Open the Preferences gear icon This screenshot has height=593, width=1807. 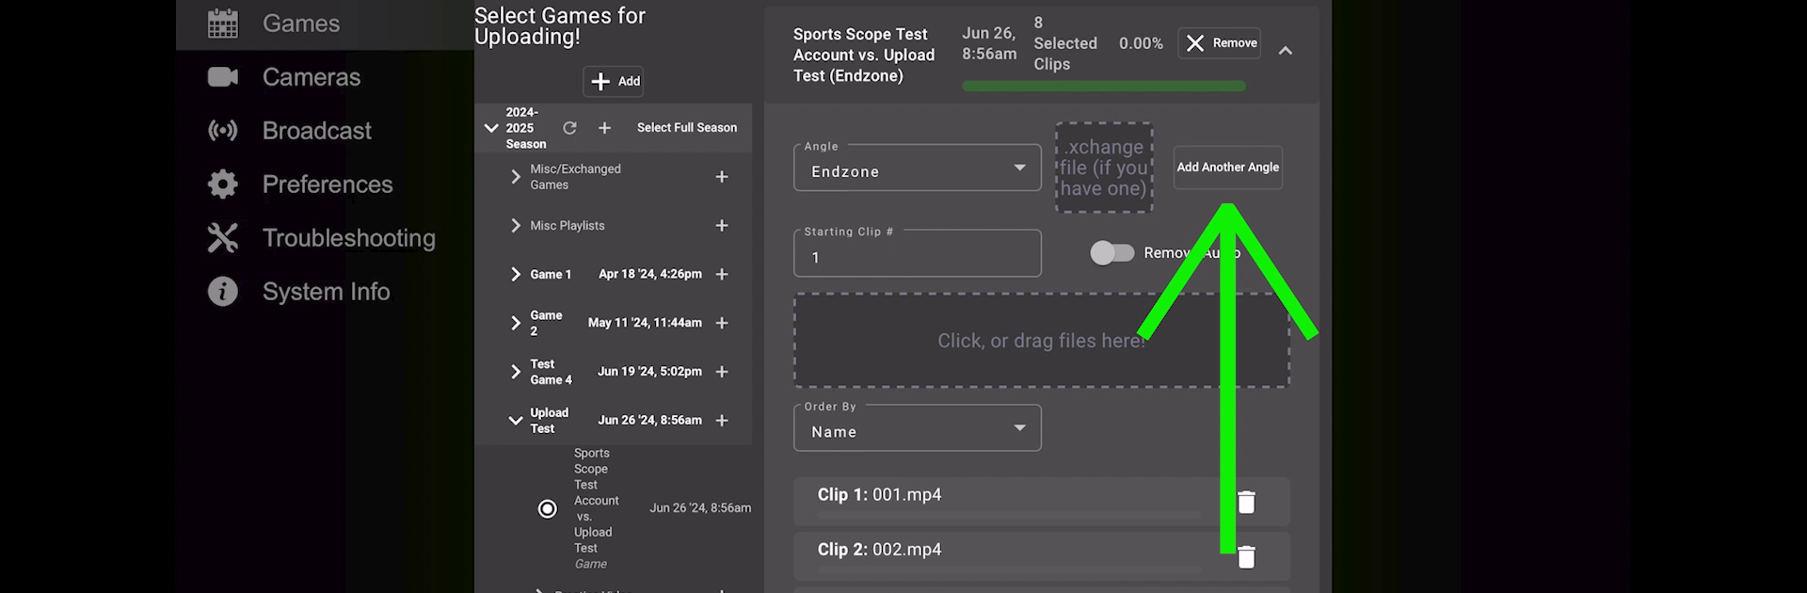pyautogui.click(x=223, y=184)
